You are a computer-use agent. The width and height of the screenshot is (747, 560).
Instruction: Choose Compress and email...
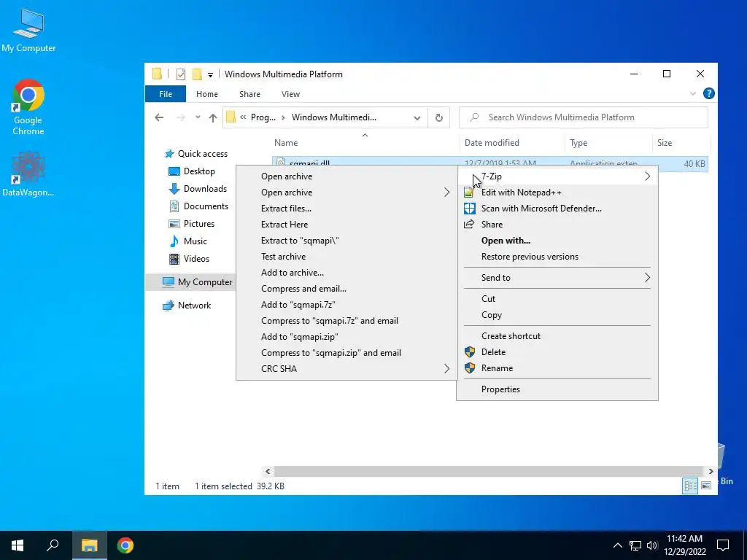(347, 289)
